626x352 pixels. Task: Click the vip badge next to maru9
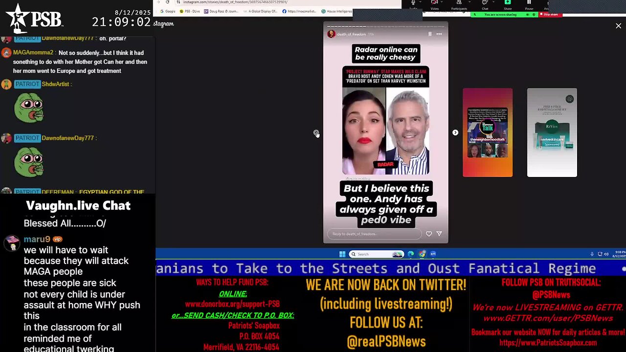(x=58, y=240)
